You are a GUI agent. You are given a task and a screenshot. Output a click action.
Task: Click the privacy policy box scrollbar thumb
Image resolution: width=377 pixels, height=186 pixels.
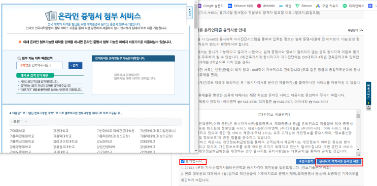pyautogui.click(x=358, y=116)
